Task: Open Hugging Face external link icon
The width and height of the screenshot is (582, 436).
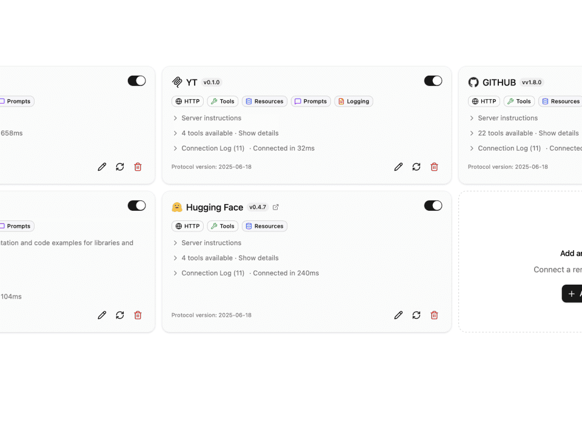Action: [275, 207]
